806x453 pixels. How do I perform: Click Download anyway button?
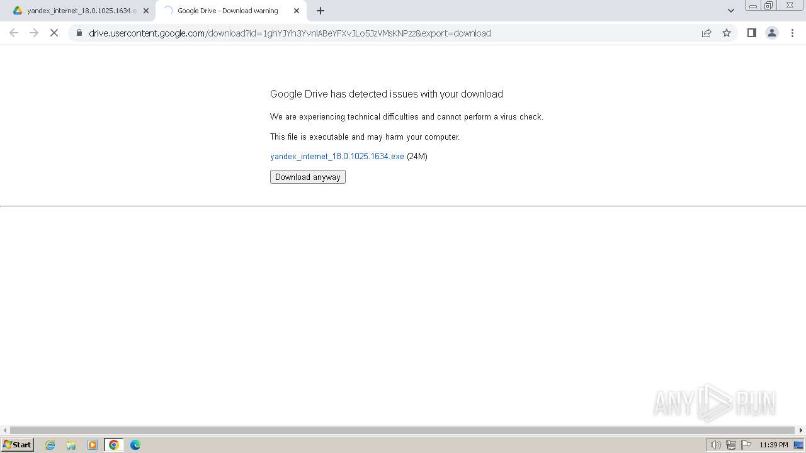coord(308,177)
